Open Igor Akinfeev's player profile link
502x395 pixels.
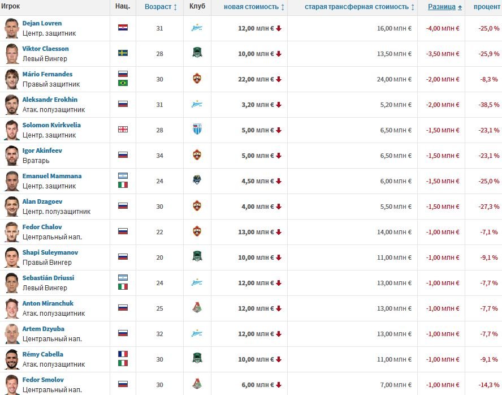point(42,151)
